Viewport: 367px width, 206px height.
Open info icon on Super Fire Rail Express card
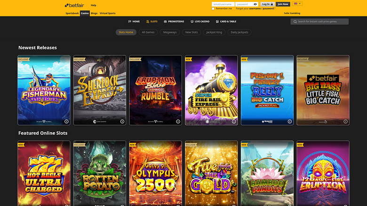coord(234,122)
